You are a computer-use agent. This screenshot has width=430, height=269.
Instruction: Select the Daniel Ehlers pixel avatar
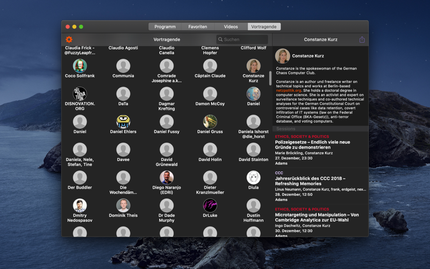(x=123, y=122)
